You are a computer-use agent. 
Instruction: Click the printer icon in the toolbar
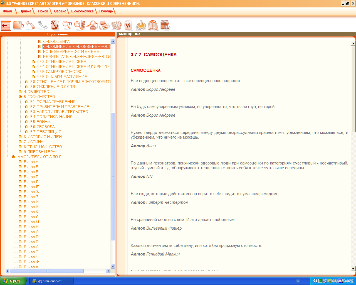(104, 25)
